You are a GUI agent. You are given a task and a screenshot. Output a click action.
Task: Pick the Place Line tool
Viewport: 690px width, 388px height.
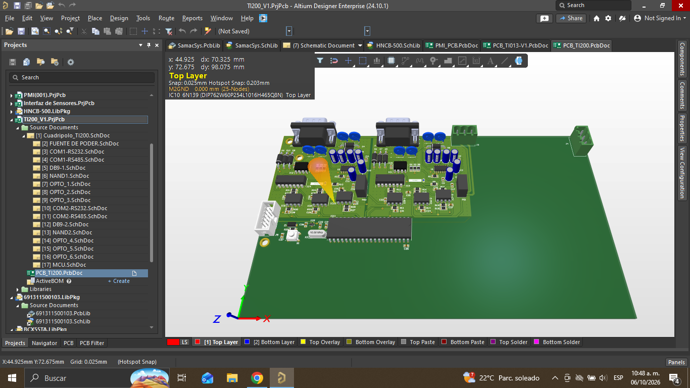[504, 61]
